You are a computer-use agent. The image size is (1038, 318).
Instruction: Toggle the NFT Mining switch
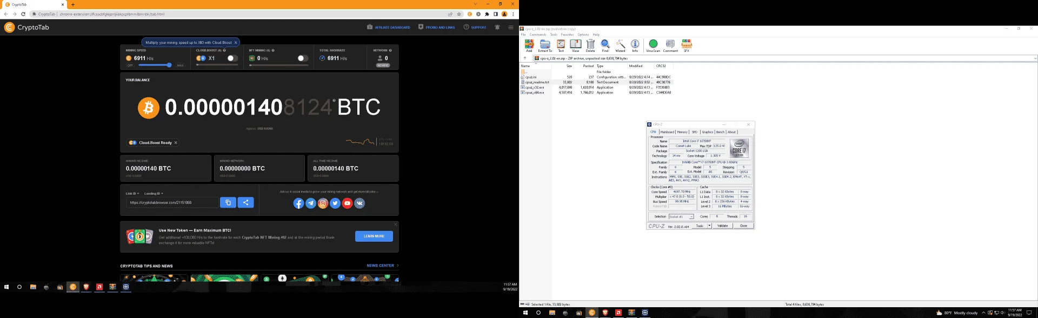pos(303,58)
